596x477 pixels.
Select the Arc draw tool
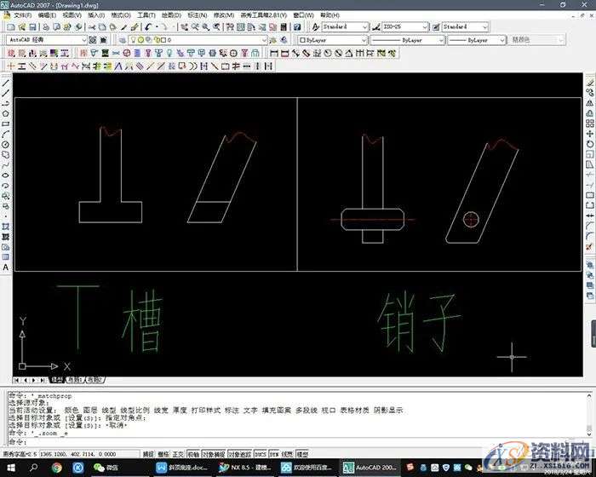pos(6,135)
